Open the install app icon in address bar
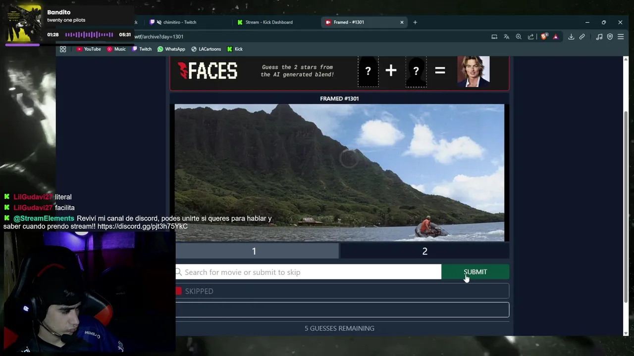 point(494,37)
